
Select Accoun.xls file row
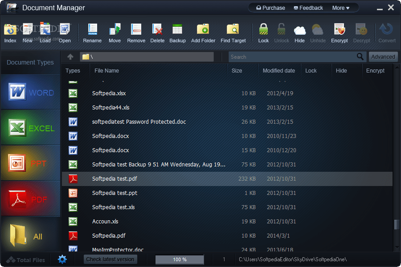(x=227, y=222)
